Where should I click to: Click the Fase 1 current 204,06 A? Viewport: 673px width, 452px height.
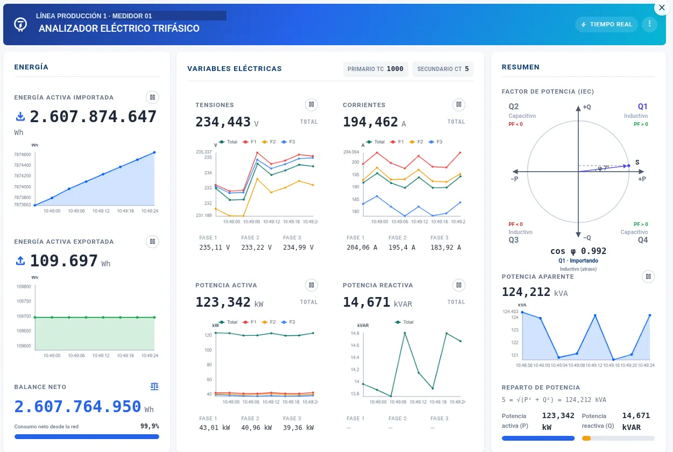tap(362, 248)
